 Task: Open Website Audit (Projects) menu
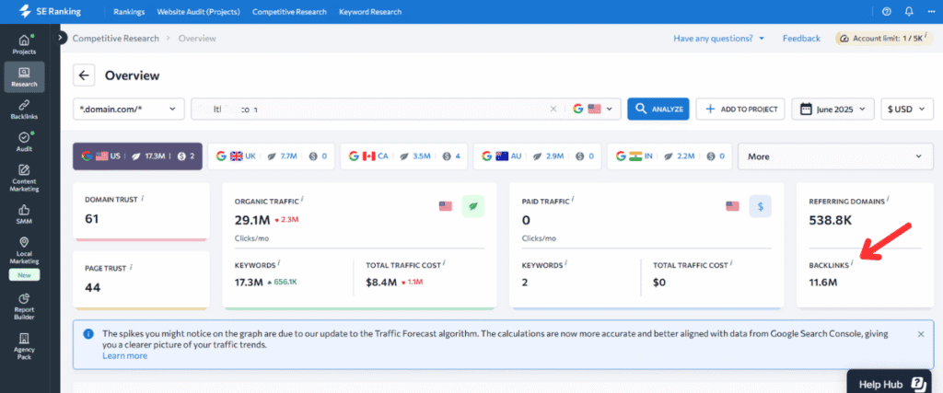(199, 11)
